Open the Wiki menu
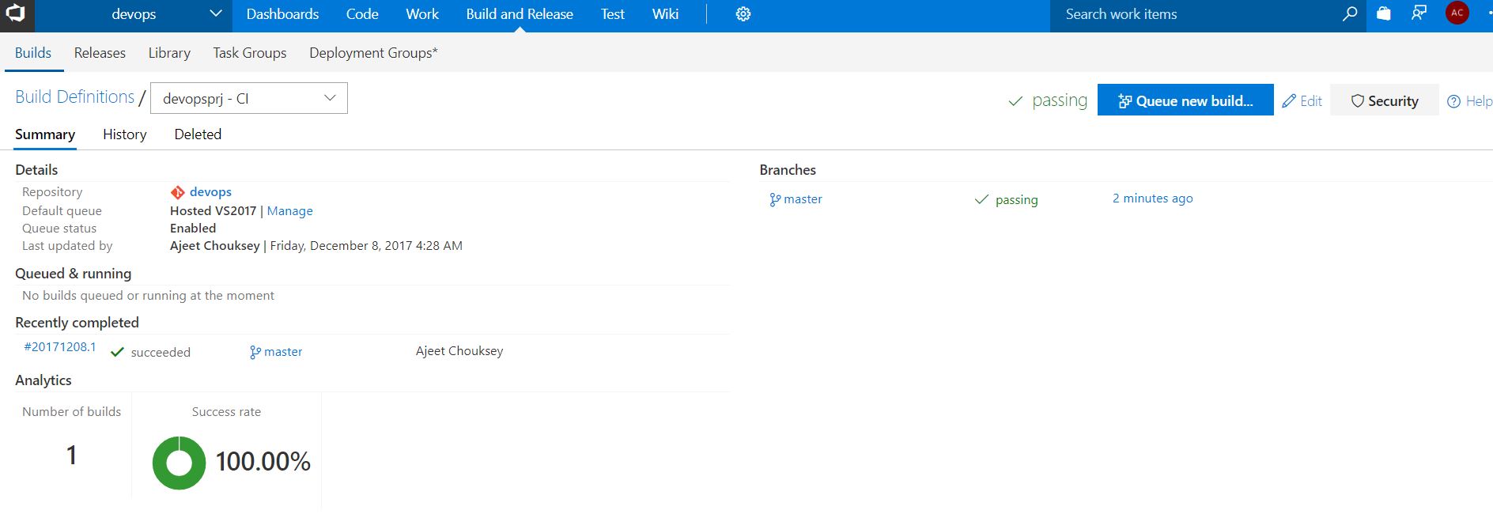Image resolution: width=1493 pixels, height=518 pixels. pyautogui.click(x=665, y=14)
